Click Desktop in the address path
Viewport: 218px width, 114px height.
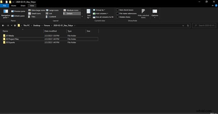37,26
